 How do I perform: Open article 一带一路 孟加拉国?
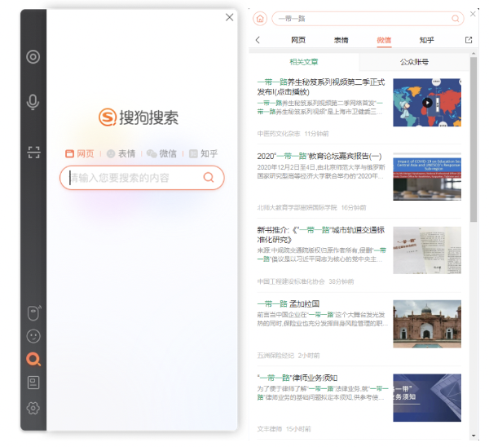point(289,303)
